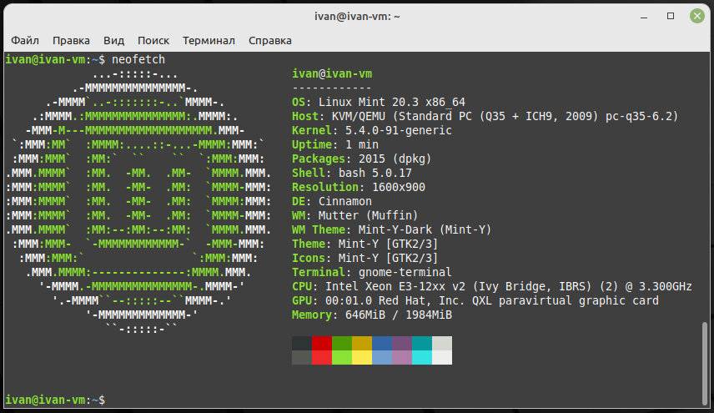The height and width of the screenshot is (413, 714).
Task: Click the bright cyan color block
Action: (422, 357)
